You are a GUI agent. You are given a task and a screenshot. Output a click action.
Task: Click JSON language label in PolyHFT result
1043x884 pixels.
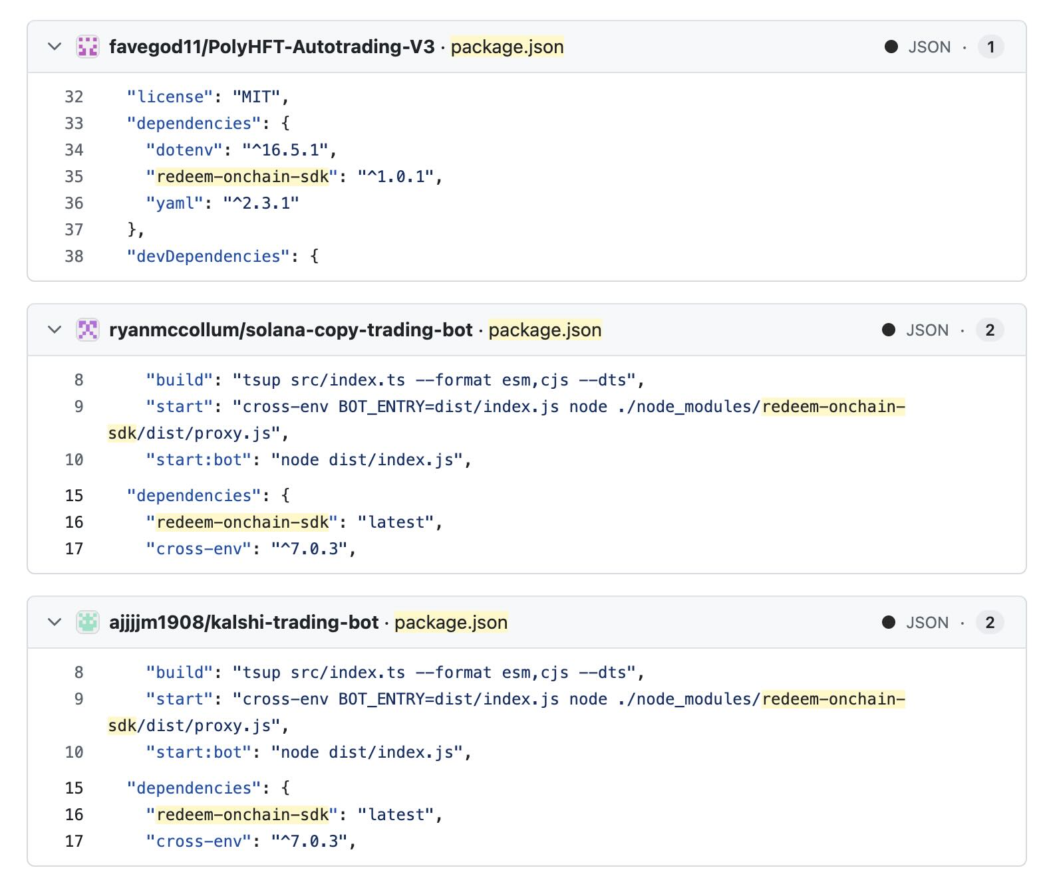point(929,47)
